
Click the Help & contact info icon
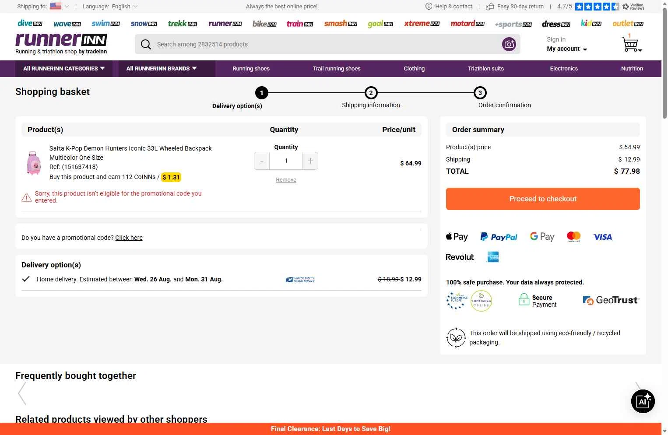429,7
